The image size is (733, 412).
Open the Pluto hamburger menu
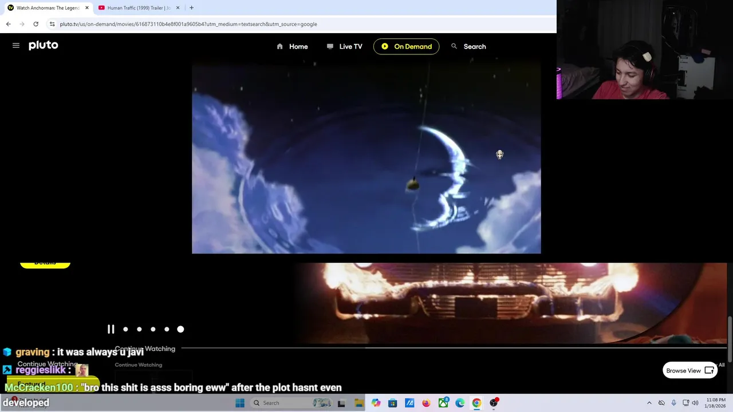tap(16, 45)
